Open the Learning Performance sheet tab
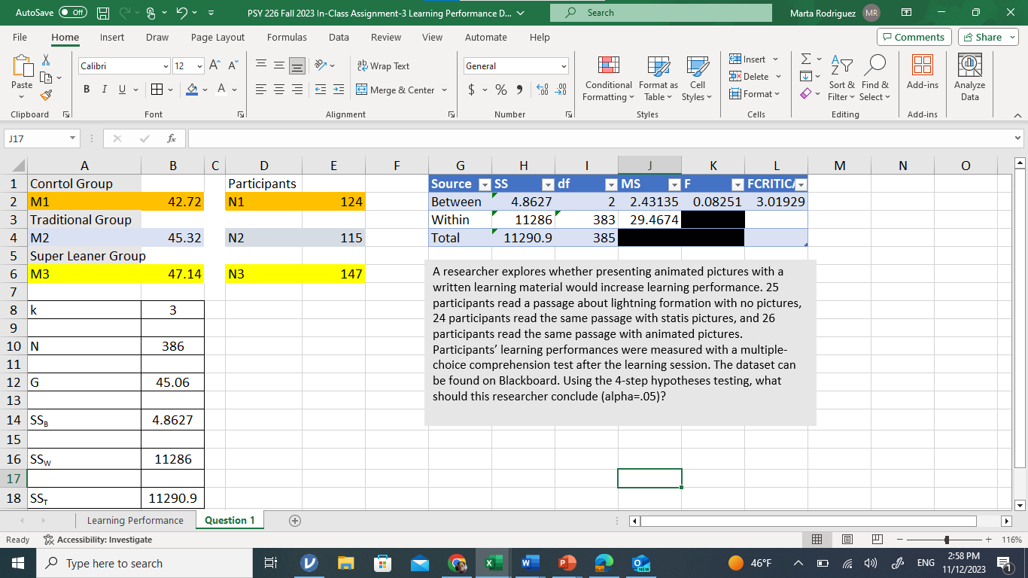This screenshot has width=1028, height=578. click(135, 520)
